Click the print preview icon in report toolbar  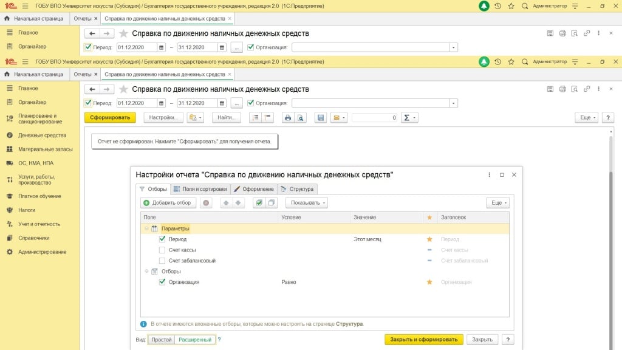[x=301, y=117]
